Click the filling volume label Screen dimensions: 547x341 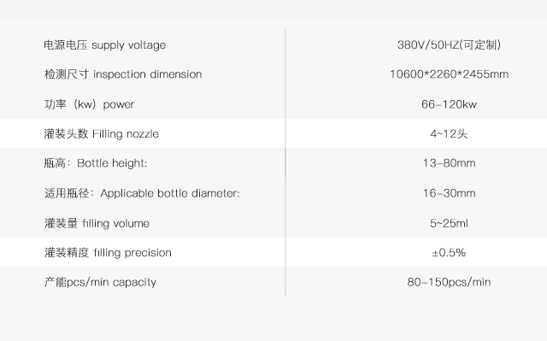(97, 223)
